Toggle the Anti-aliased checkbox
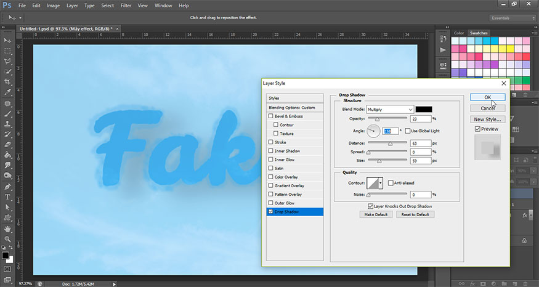The image size is (539, 287). tap(391, 183)
